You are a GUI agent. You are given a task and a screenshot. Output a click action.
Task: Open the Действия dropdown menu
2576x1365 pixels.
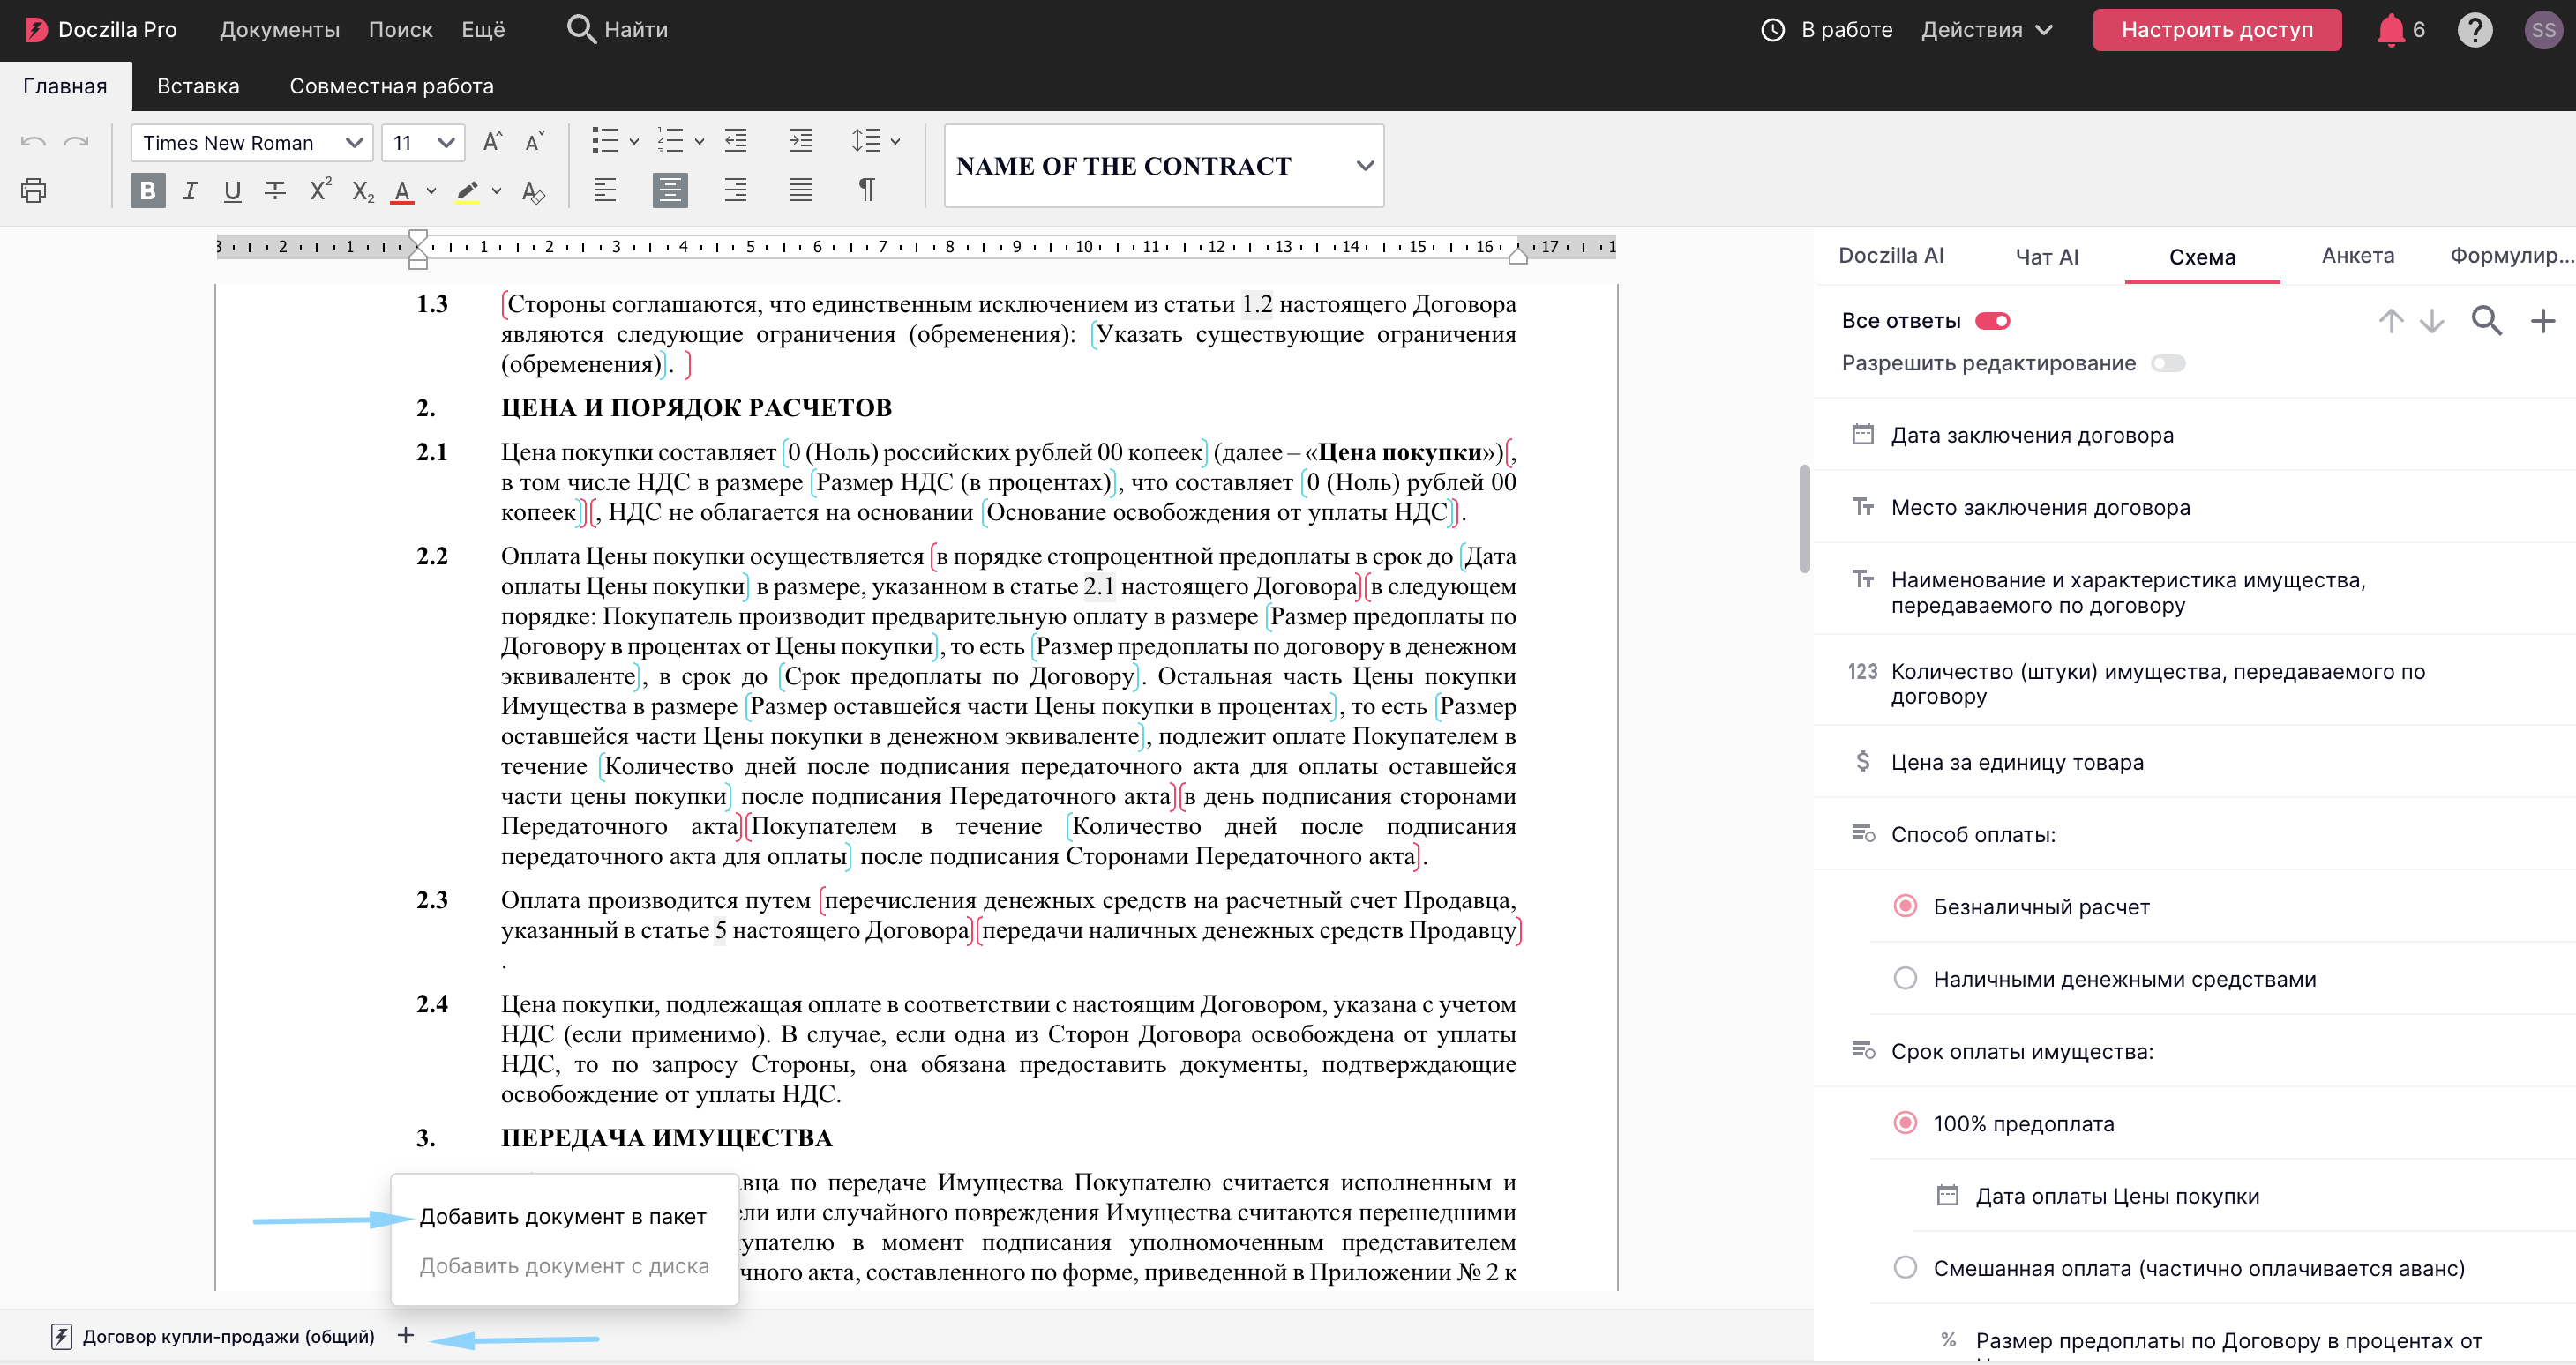[1986, 30]
